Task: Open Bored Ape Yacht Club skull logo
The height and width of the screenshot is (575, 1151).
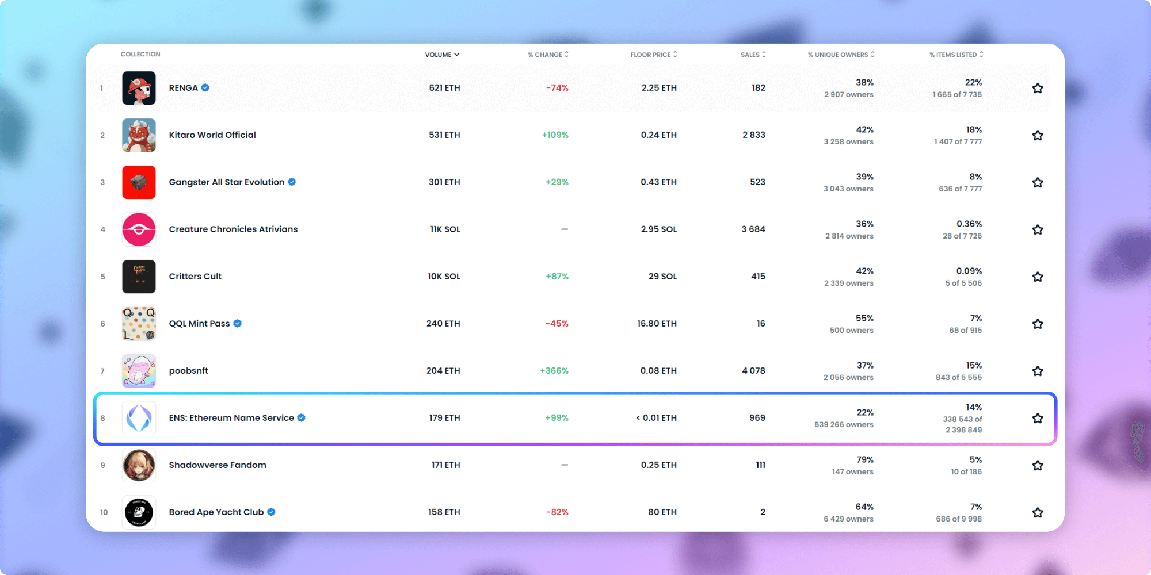Action: click(x=139, y=512)
